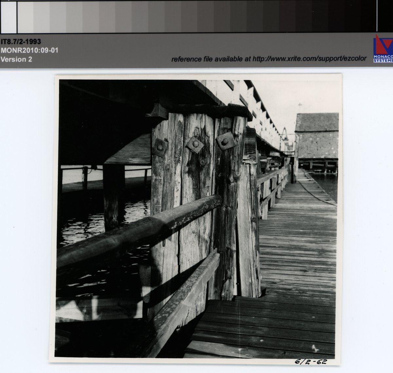Click the IT8.7/2-1993 label text
This screenshot has height=373, width=393.
(x=21, y=42)
